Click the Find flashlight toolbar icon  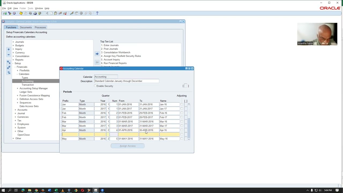pyautogui.click(x=10, y=13)
